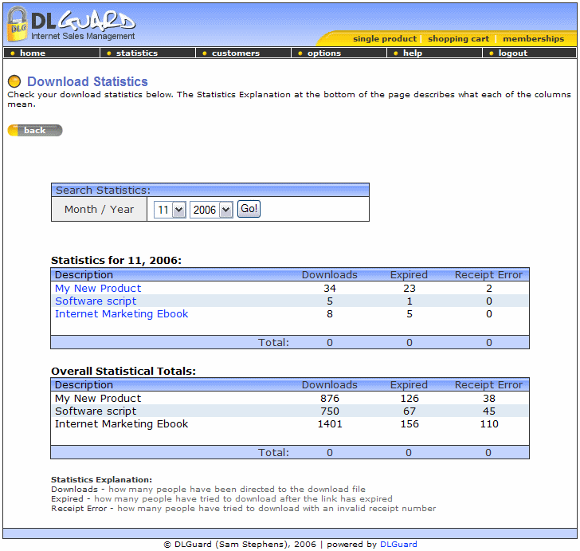Expand the year dropdown showing 2006
Image resolution: width=580 pixels, height=551 pixels.
(x=211, y=210)
